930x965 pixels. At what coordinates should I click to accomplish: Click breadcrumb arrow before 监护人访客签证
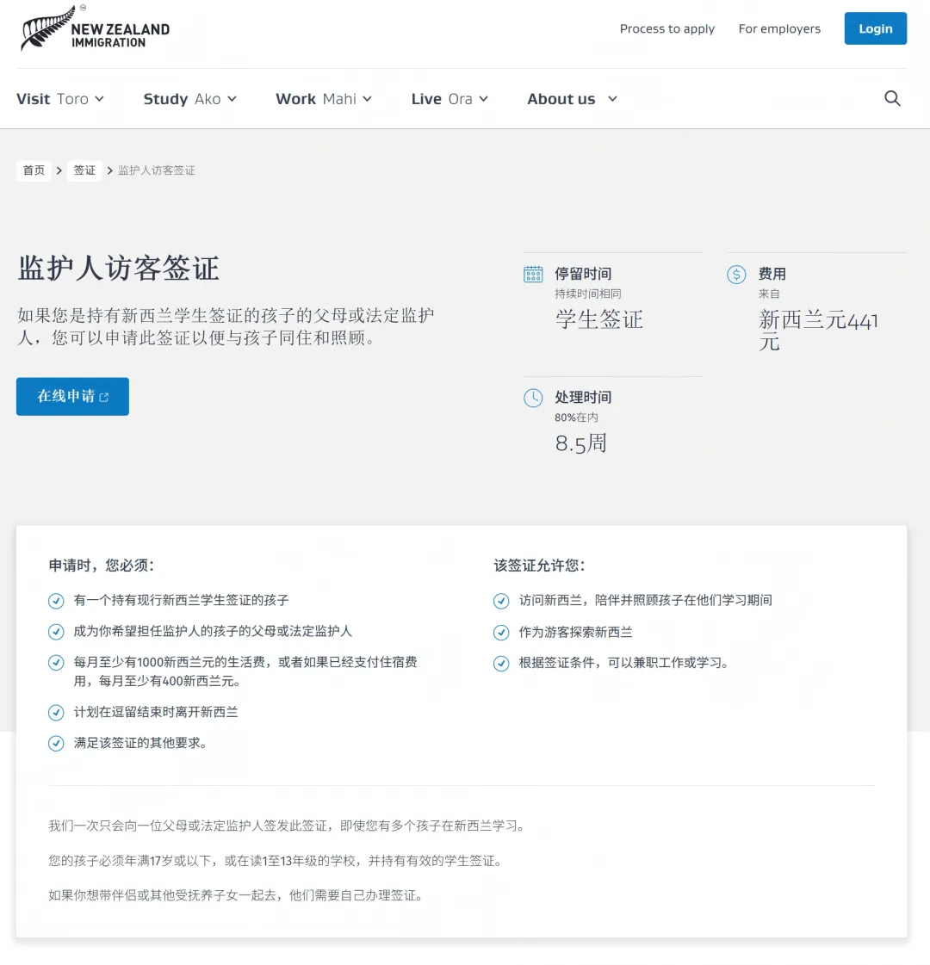click(x=109, y=170)
